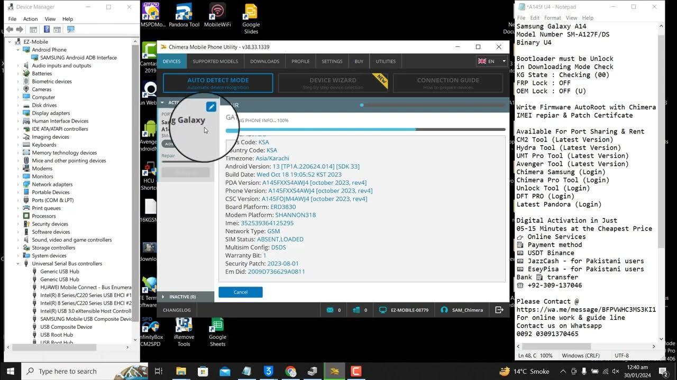Viewport: 677px width, 380px height.
Task: Open the CONNECTION GUIDE
Action: 448,83
